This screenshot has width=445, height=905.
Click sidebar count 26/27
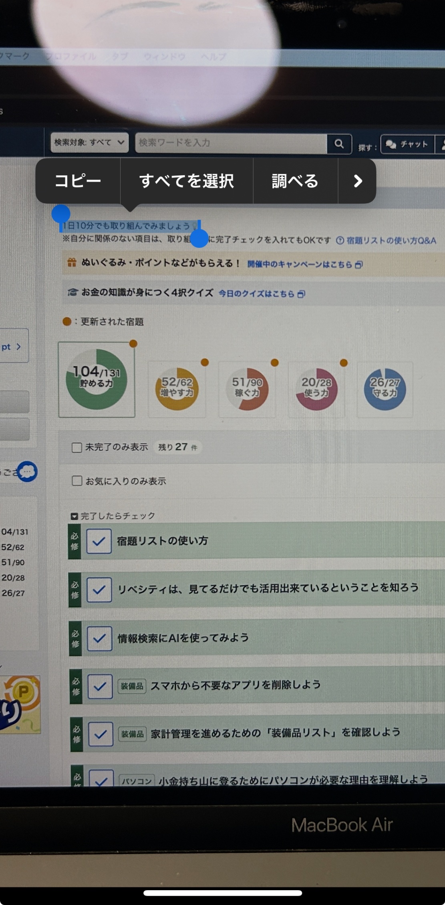13,593
